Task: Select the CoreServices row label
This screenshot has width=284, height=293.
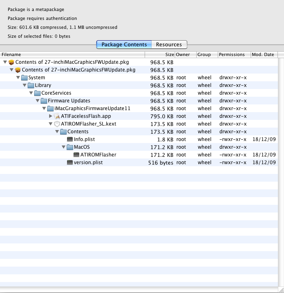Action: (x=56, y=93)
